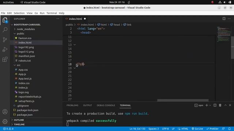Open the network icon in system tray
This screenshot has width=234, height=131.
pyautogui.click(x=220, y=2)
